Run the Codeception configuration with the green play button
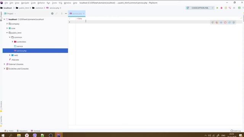Screen dimensions: 244x137 tap(217, 8)
